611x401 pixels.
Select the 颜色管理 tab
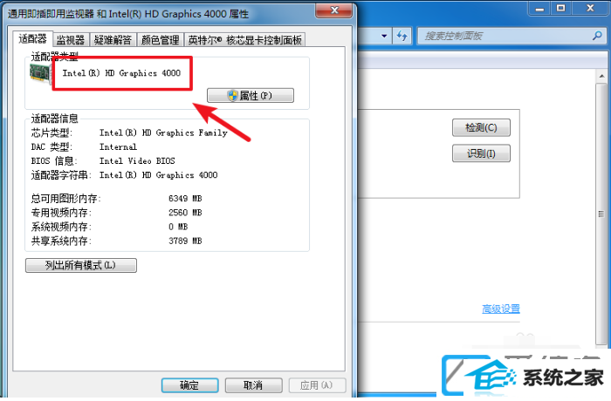[x=160, y=40]
